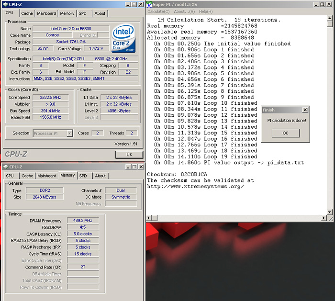Click the CAS# Latency value 5.0 clocks

click(x=83, y=234)
